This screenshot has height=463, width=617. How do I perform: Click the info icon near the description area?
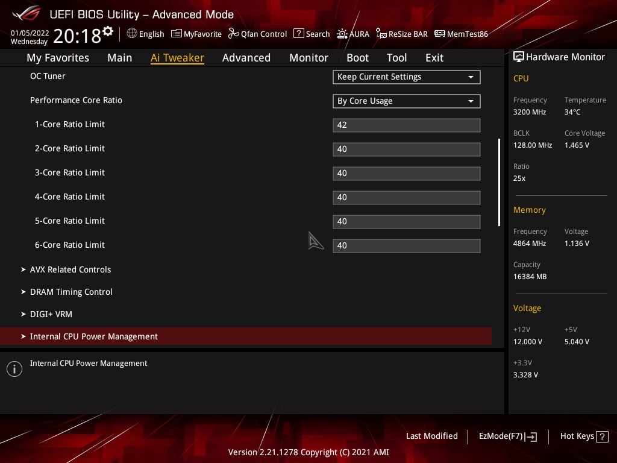click(14, 368)
